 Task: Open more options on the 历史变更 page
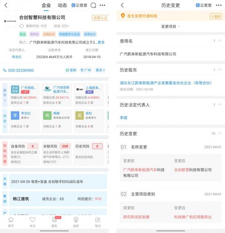pos(218,5)
